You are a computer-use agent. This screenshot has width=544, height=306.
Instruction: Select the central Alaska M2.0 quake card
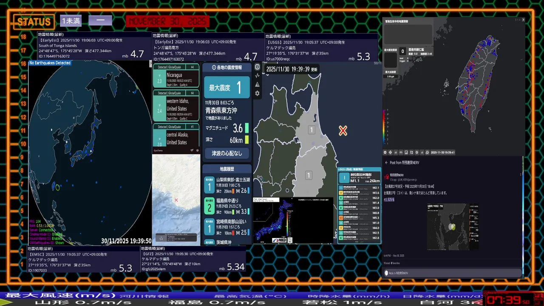click(176, 135)
